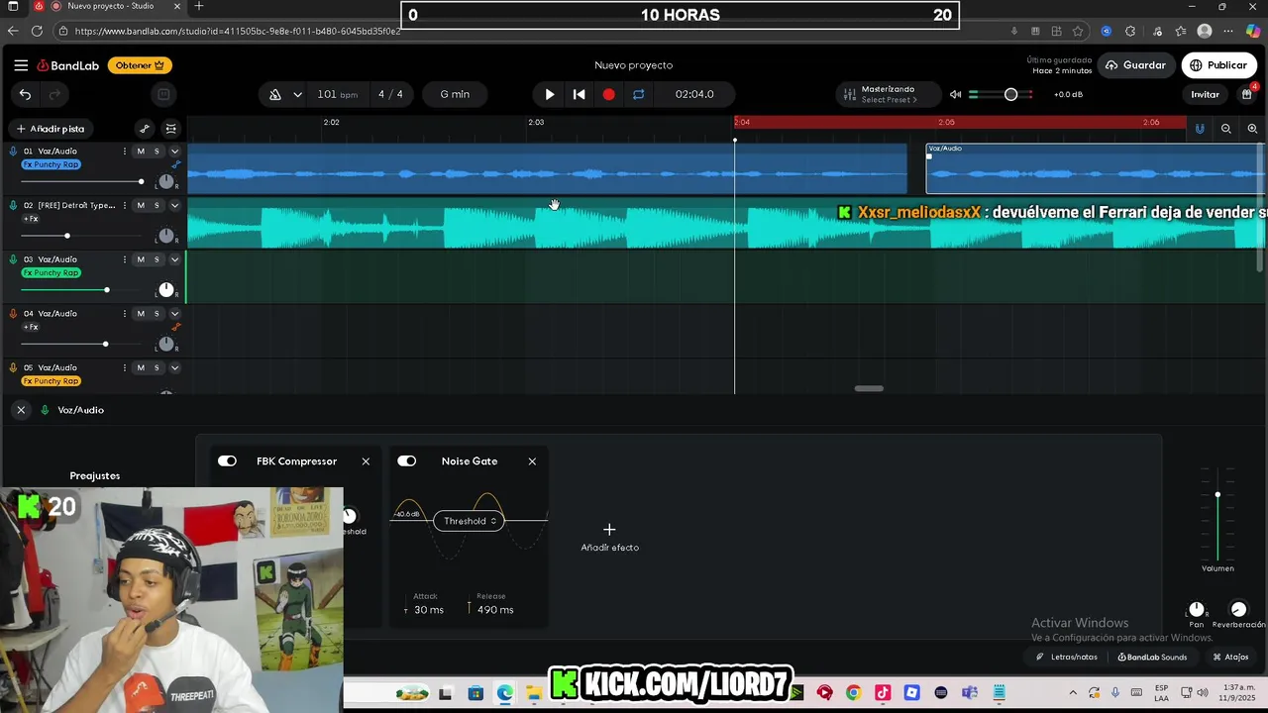Mute track 01 Voz/Audio
This screenshot has width=1268, height=713.
tap(141, 152)
